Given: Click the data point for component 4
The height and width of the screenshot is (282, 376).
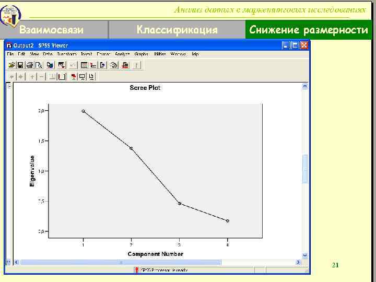Looking at the screenshot, I should pos(228,221).
